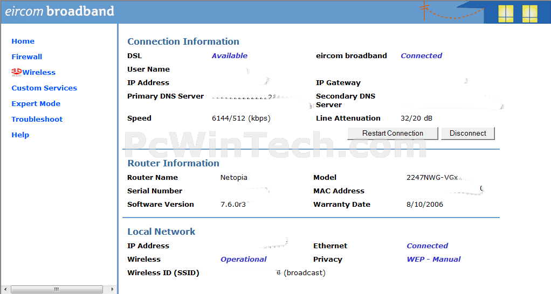The image size is (551, 294).
Task: Click the warranty date '8/10/2006'
Action: point(425,205)
